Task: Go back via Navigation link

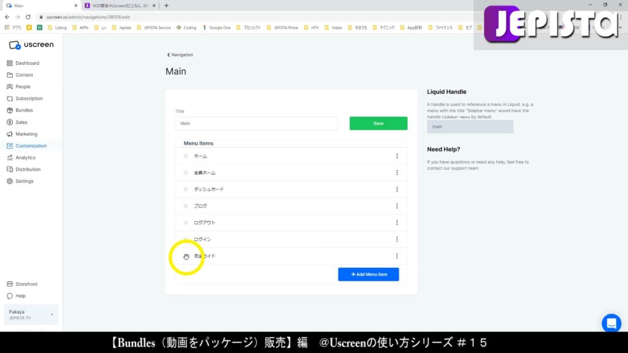Action: point(180,55)
